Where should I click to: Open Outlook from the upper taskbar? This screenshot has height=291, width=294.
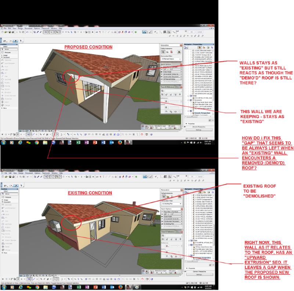pos(112,142)
